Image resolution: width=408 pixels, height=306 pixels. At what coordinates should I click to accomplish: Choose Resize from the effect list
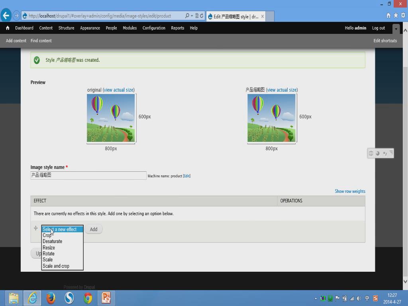click(x=62, y=247)
